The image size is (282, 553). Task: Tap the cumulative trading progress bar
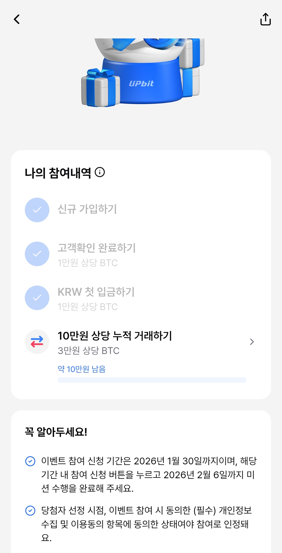click(152, 380)
